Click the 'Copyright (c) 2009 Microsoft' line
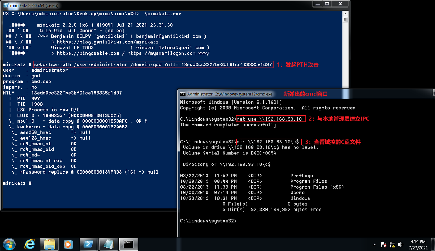The height and width of the screenshot is (251, 435). 269,108
